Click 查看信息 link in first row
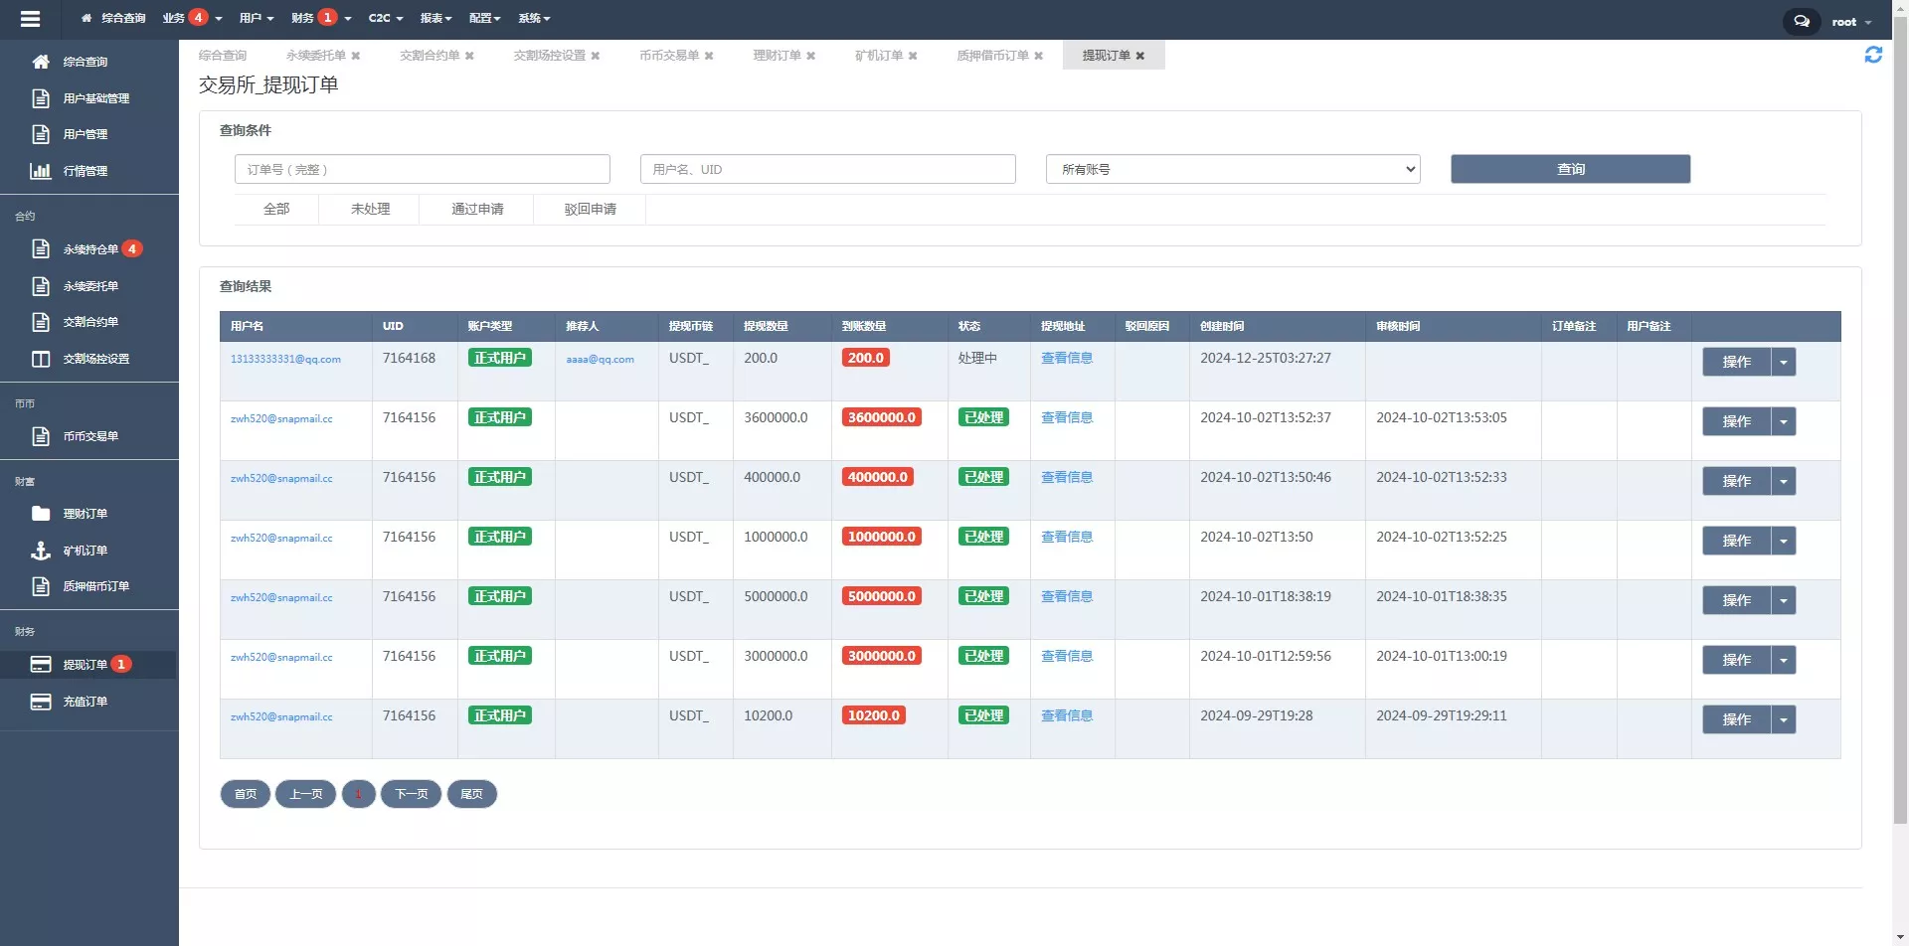 (1066, 358)
